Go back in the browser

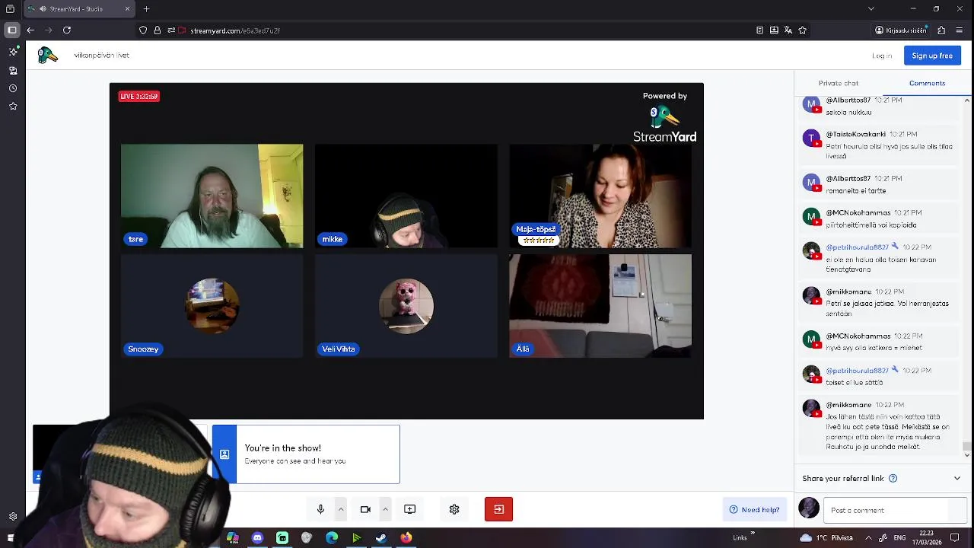click(x=30, y=30)
